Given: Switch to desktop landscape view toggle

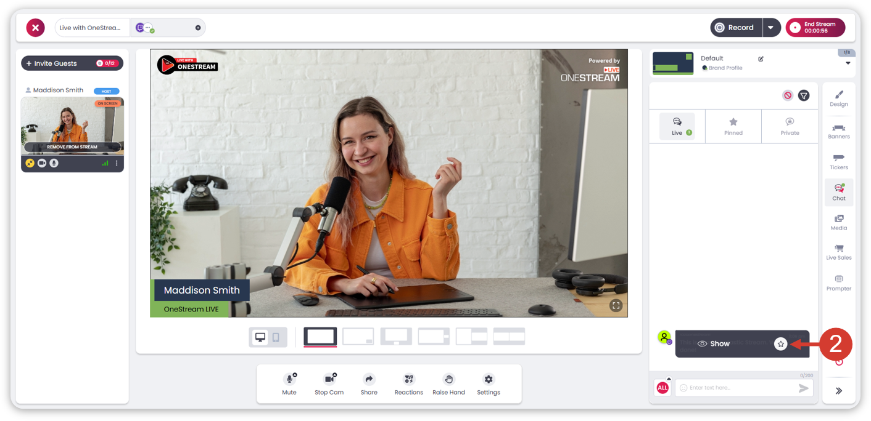Looking at the screenshot, I should pos(260,337).
